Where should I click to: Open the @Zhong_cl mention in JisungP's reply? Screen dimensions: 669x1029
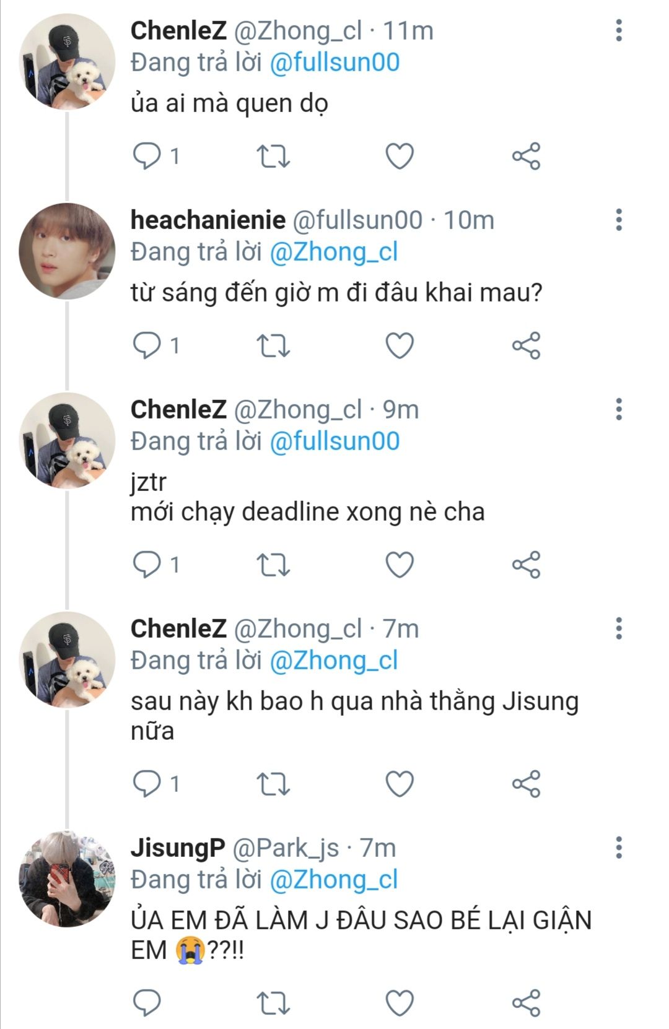tap(333, 880)
